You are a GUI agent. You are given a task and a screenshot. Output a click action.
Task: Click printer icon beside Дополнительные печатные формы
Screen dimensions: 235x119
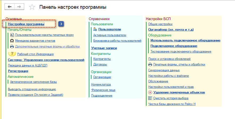12,46
